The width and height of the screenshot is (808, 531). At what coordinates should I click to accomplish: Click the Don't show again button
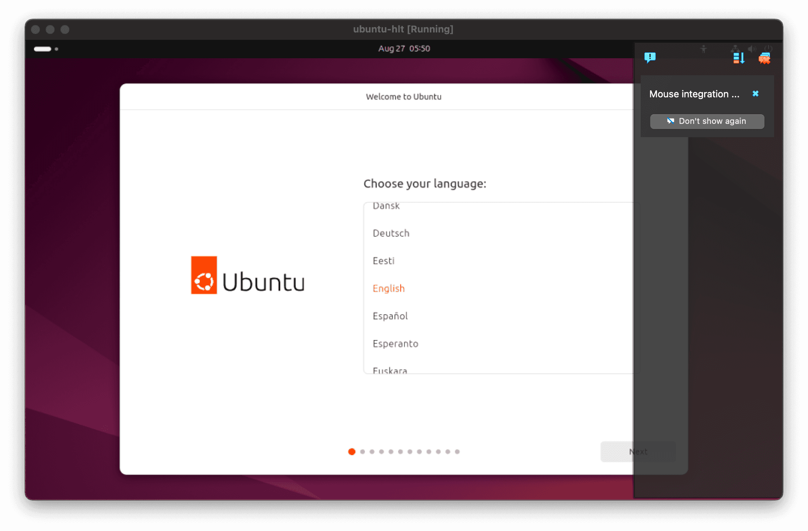707,121
